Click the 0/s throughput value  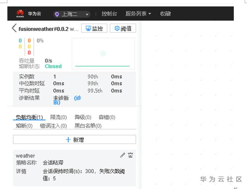coord(49,61)
